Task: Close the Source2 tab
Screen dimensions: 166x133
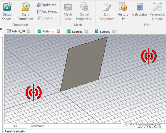Action: (114, 31)
